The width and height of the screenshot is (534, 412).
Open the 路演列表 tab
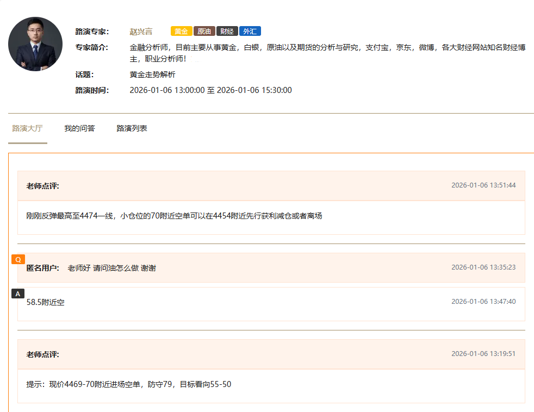(132, 128)
